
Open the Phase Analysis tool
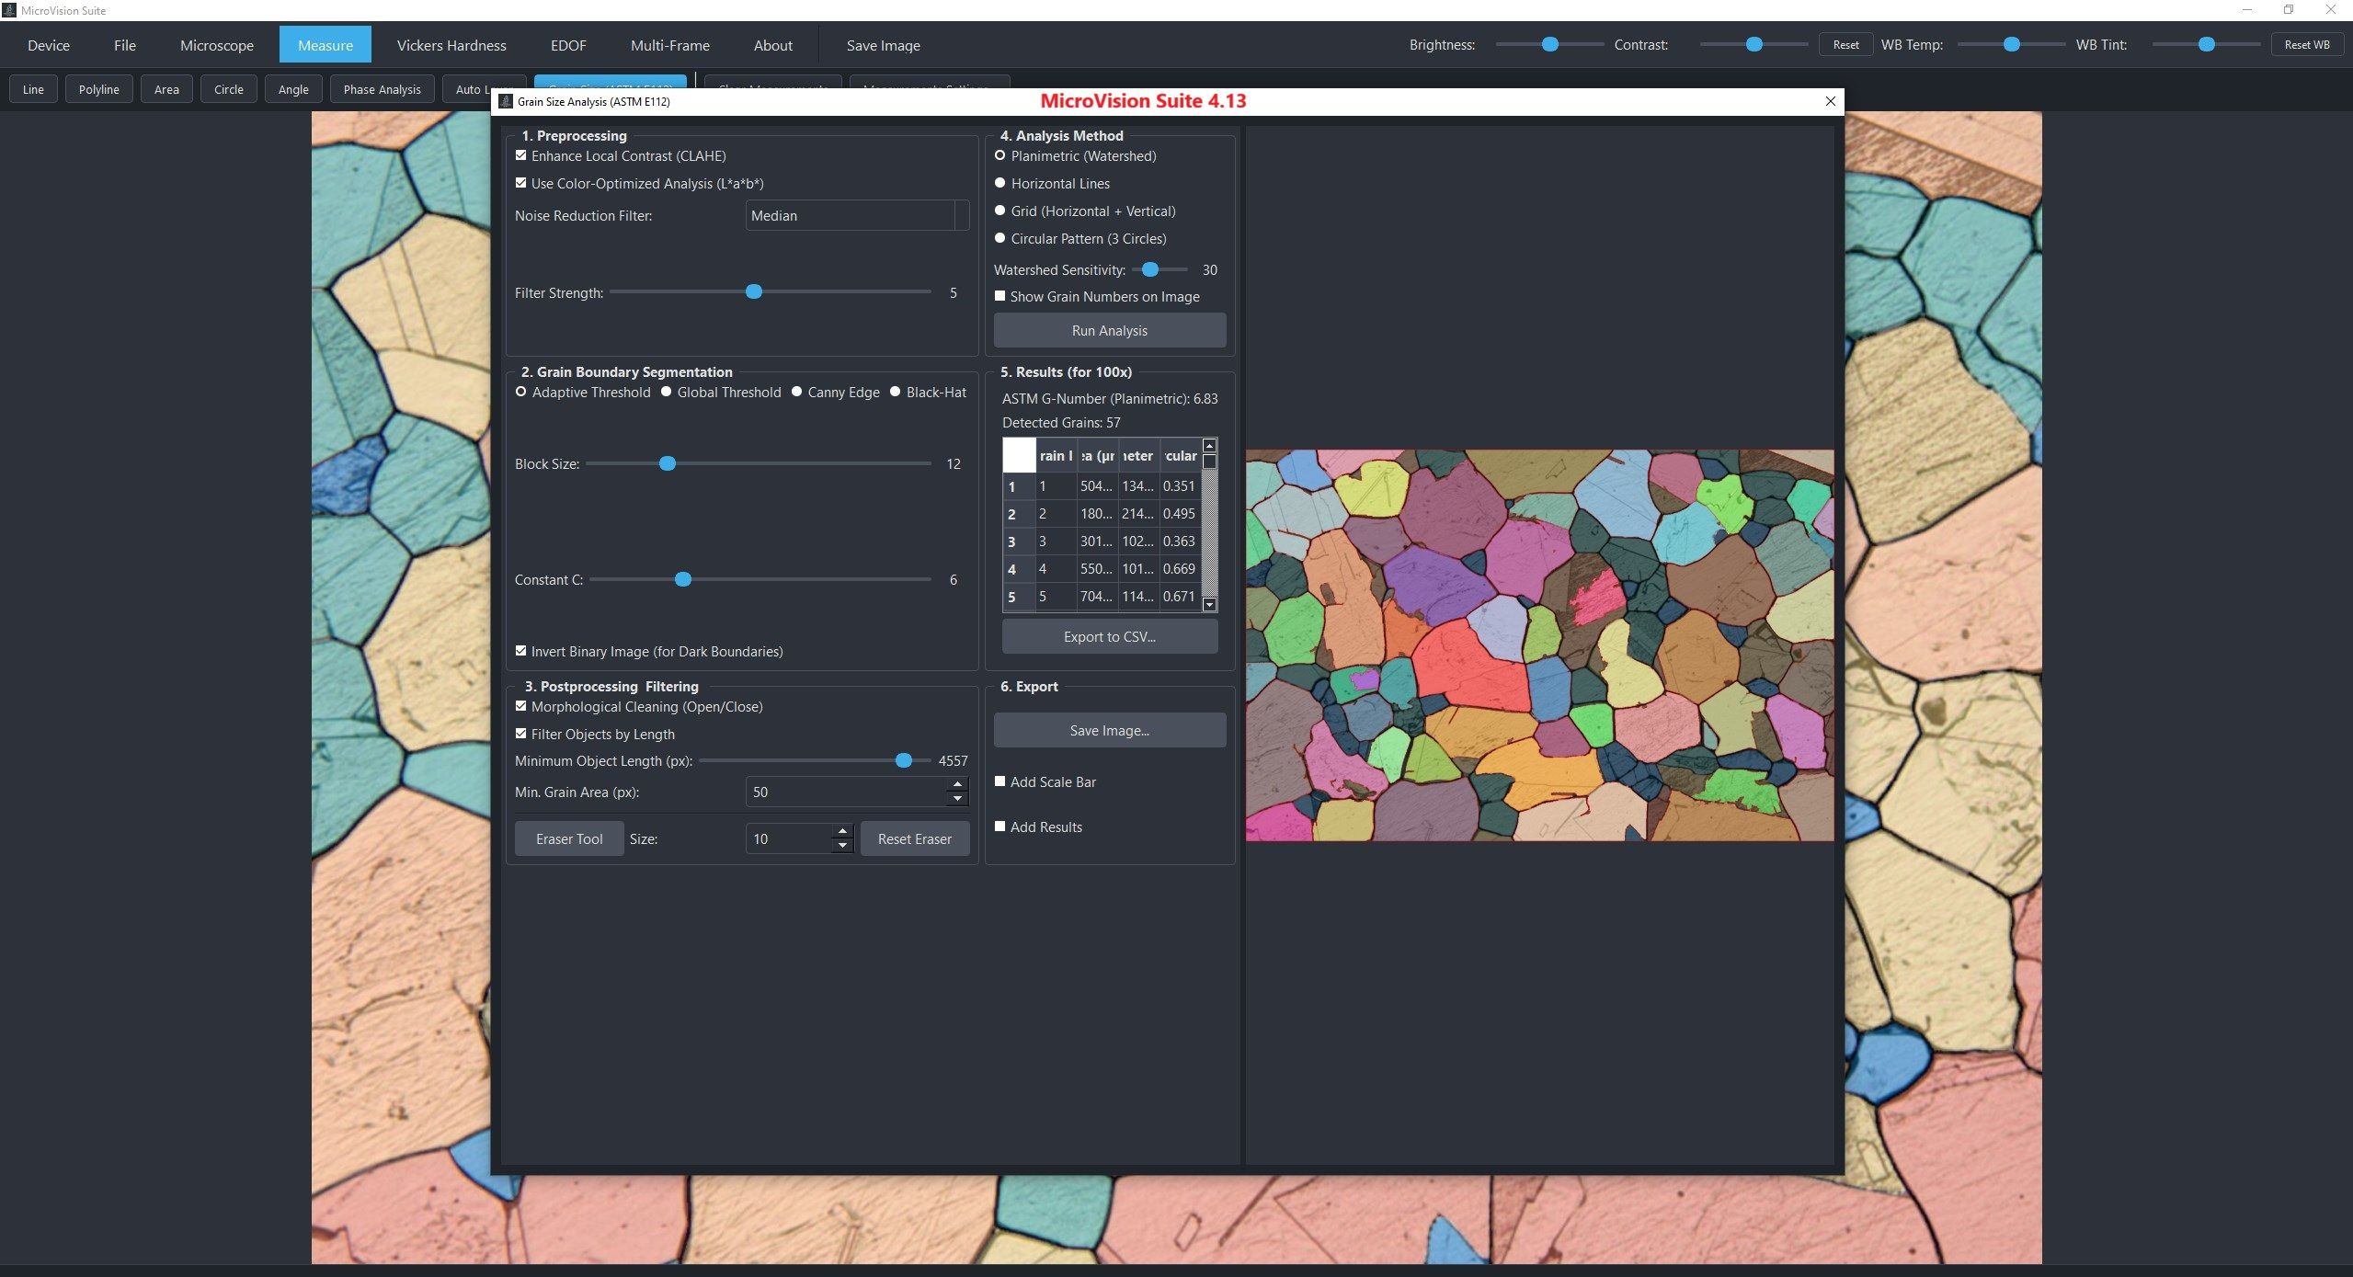[x=382, y=88]
